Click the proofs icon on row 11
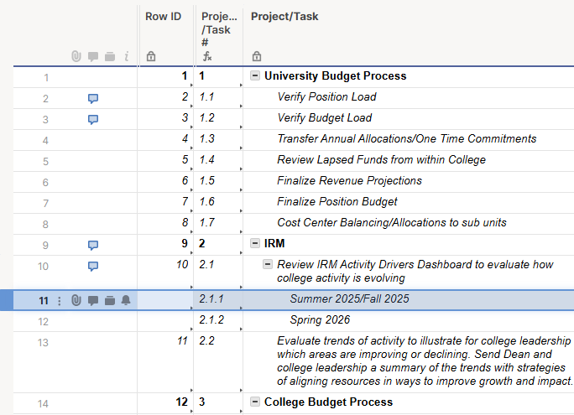The width and height of the screenshot is (574, 415). click(110, 300)
